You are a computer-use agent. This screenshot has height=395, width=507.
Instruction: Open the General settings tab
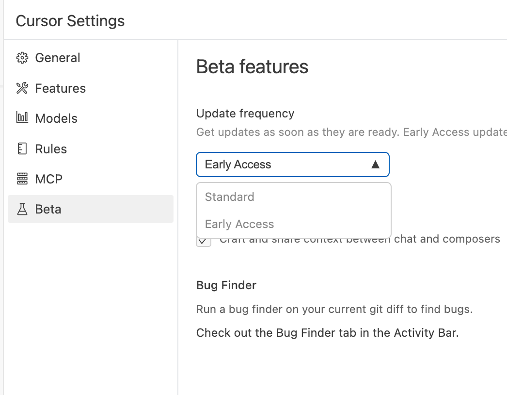point(91,58)
